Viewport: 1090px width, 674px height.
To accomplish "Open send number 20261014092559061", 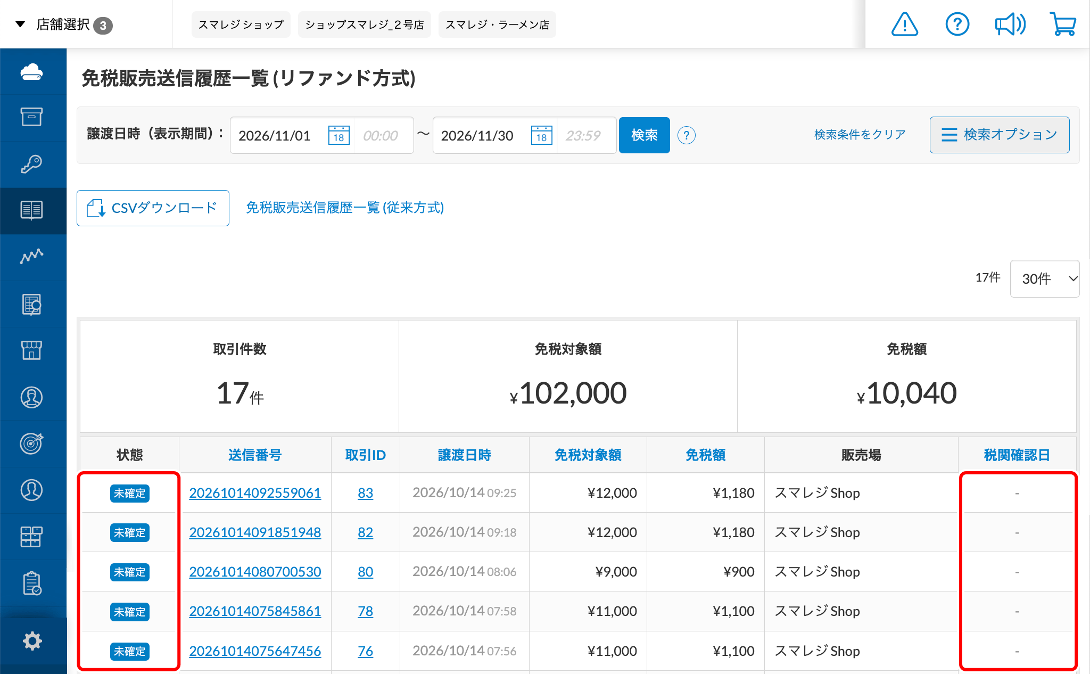I will click(x=255, y=493).
